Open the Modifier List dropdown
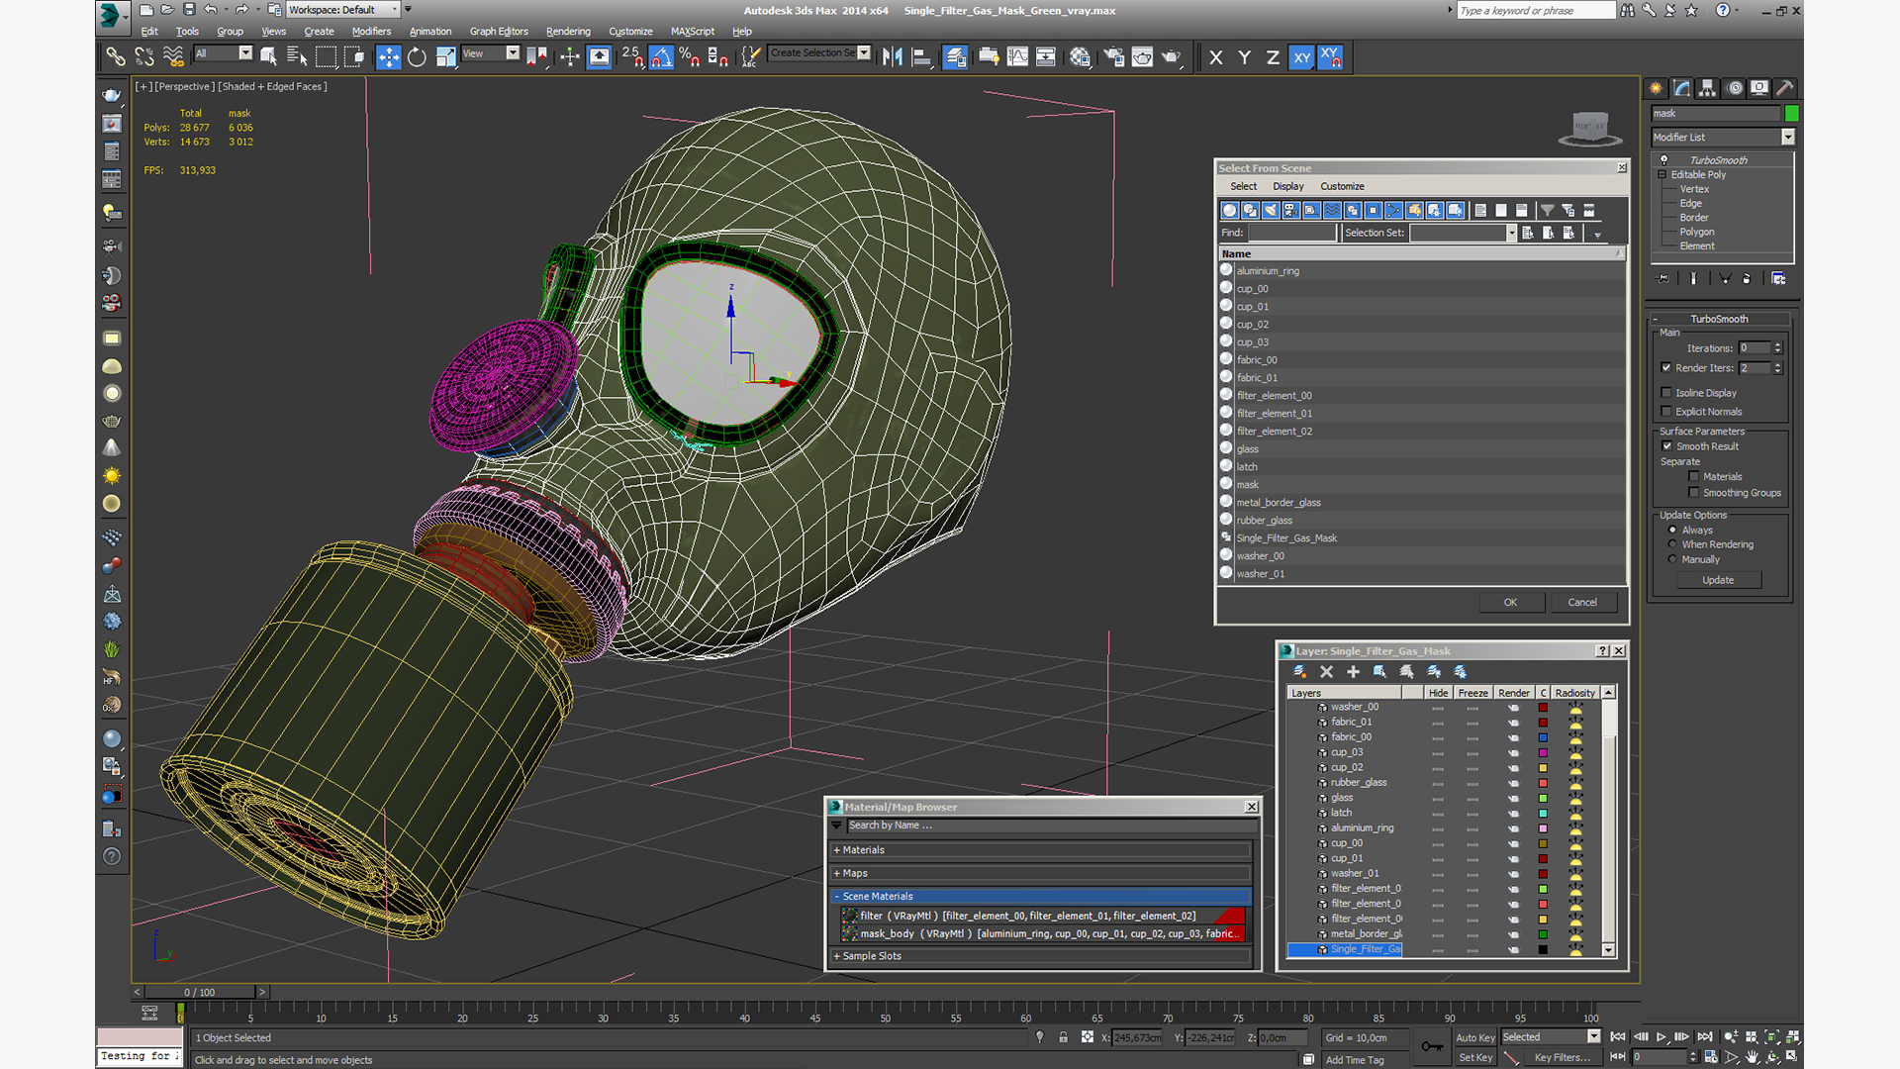 [x=1722, y=138]
